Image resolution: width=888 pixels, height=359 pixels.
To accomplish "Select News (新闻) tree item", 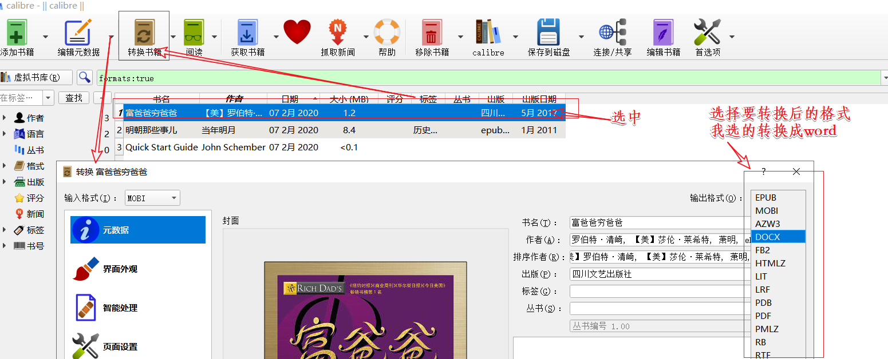I will click(29, 214).
